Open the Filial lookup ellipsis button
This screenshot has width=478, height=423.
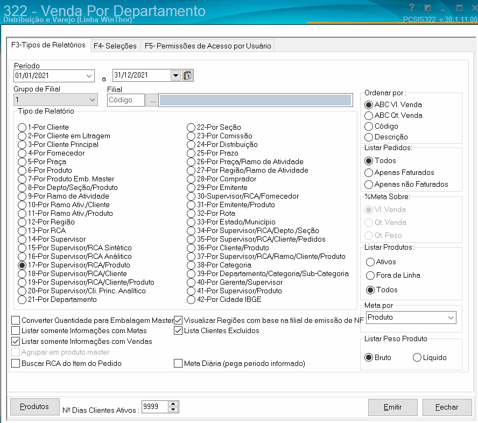click(152, 100)
